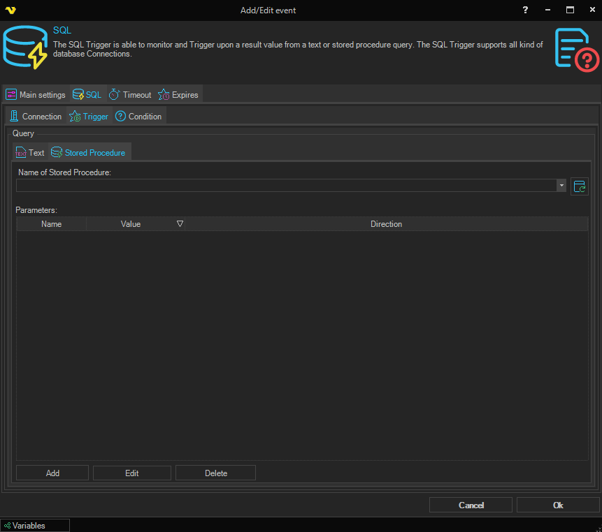Go to the Expires tab
Image resolution: width=602 pixels, height=532 pixels.
click(178, 95)
